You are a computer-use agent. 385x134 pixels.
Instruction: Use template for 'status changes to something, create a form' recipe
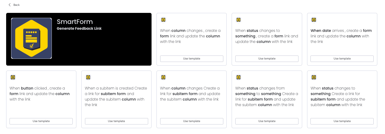pyautogui.click(x=267, y=59)
